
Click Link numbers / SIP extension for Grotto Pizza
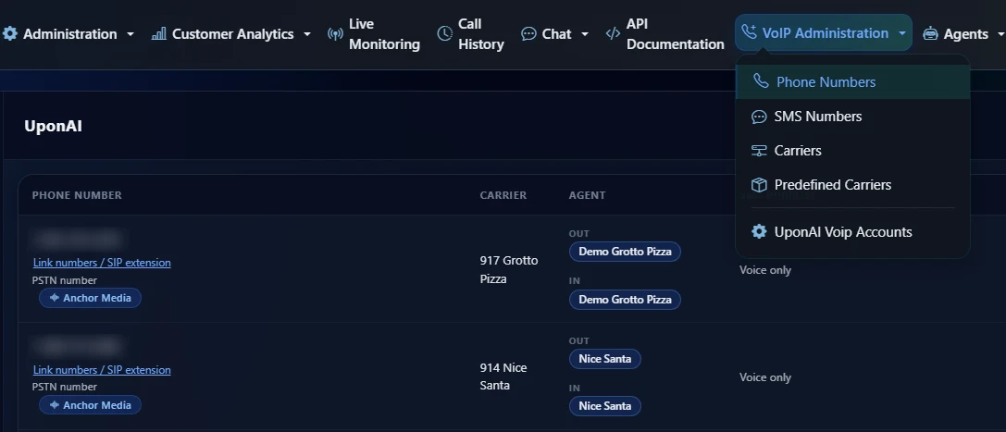coord(102,263)
